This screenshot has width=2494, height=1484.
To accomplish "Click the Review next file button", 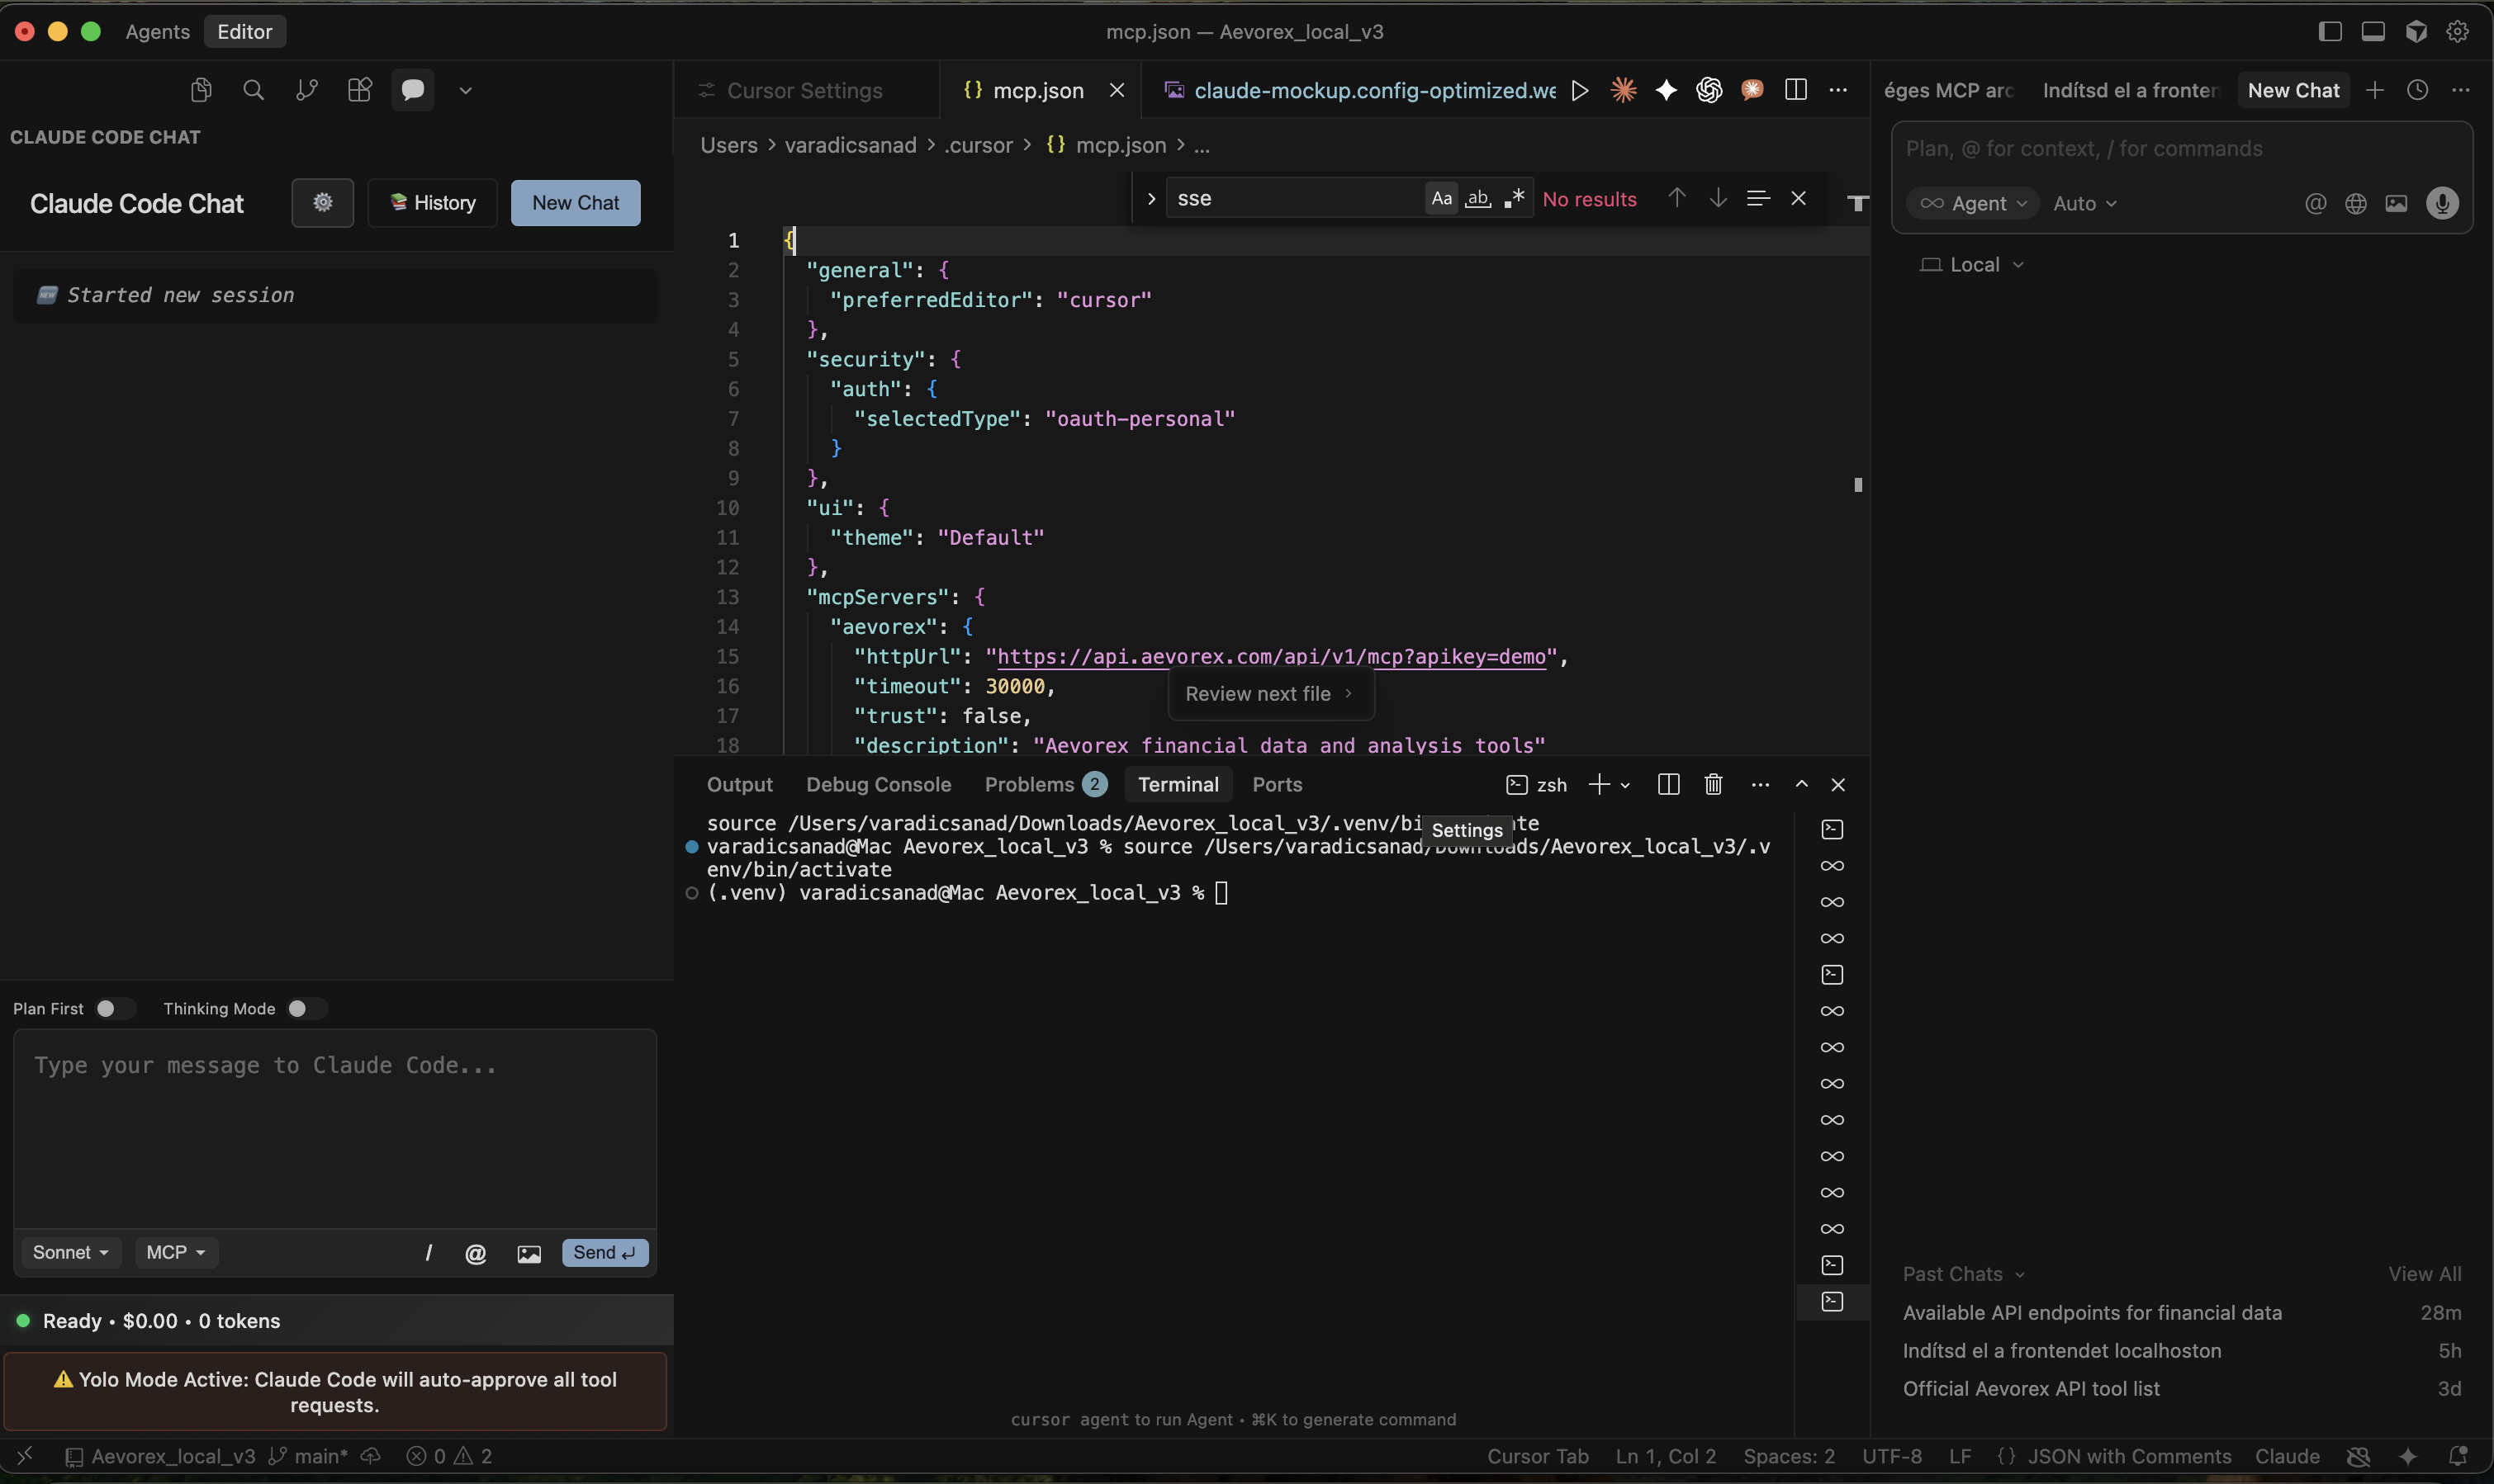I will pyautogui.click(x=1268, y=694).
